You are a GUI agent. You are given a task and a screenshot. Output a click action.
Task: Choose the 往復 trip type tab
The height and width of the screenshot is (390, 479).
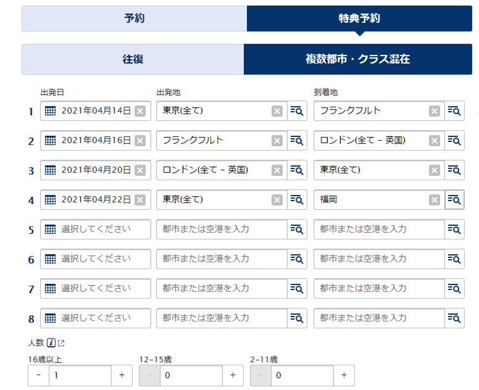(133, 59)
